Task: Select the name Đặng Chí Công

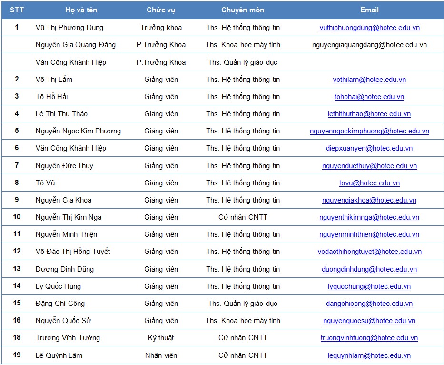Action: pos(60,304)
